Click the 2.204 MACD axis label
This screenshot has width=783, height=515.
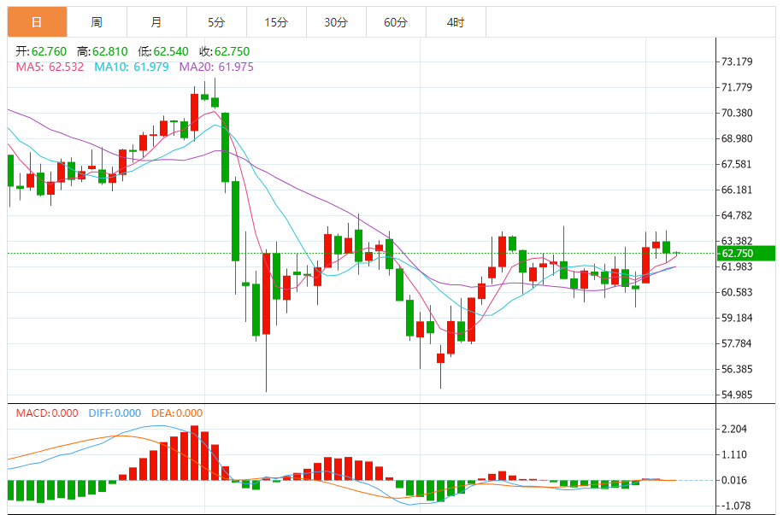[734, 429]
